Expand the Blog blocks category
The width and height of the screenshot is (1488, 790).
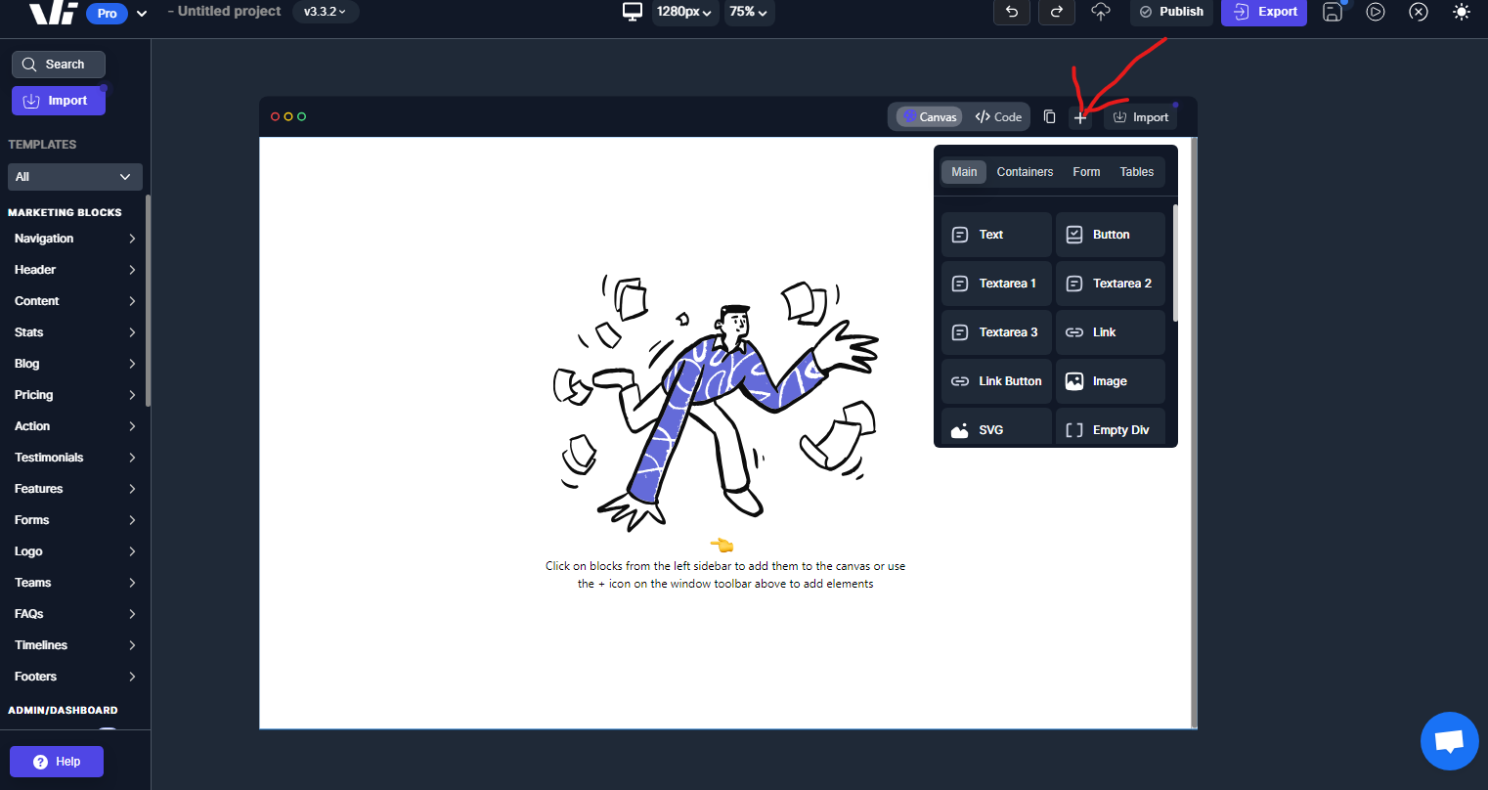click(x=74, y=364)
